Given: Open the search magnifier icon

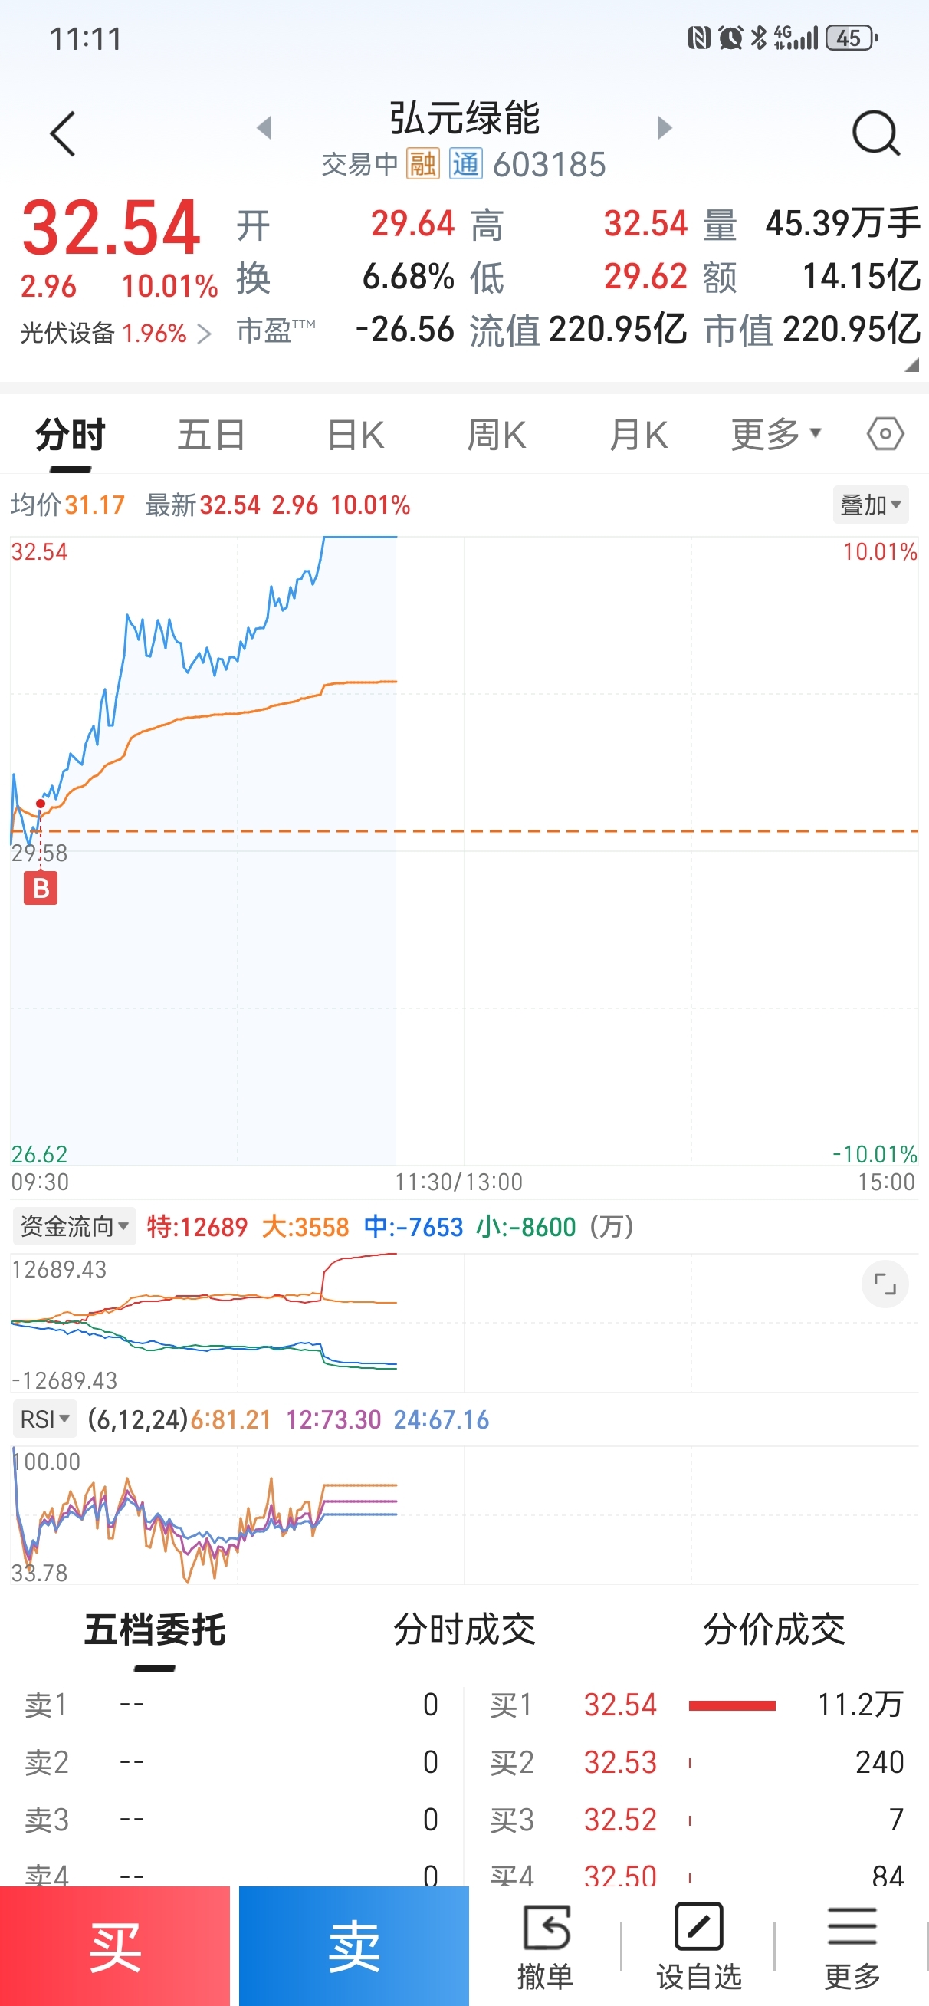Looking at the screenshot, I should (875, 134).
